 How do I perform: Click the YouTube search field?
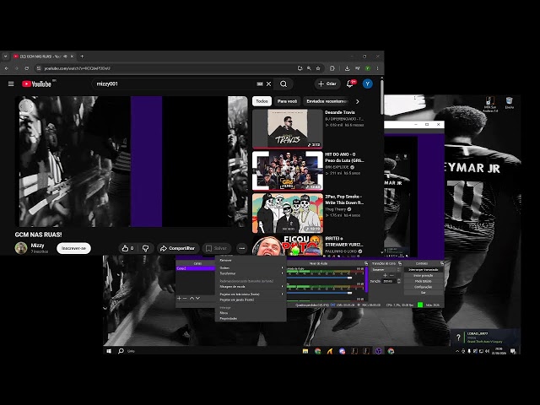[174, 84]
